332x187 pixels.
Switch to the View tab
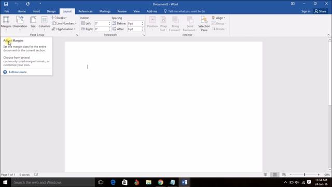[x=136, y=11]
